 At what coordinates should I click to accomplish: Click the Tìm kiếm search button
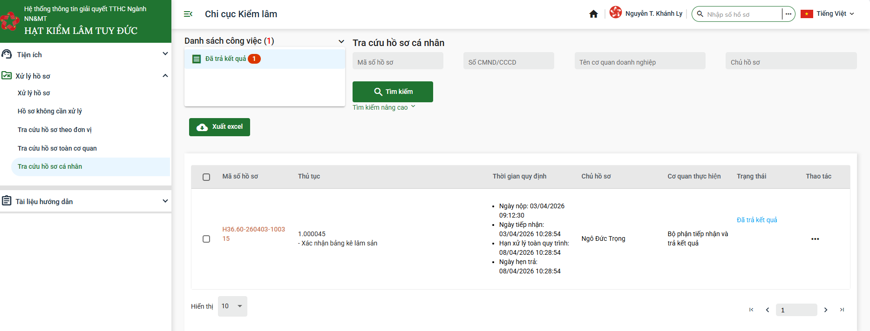pos(393,92)
